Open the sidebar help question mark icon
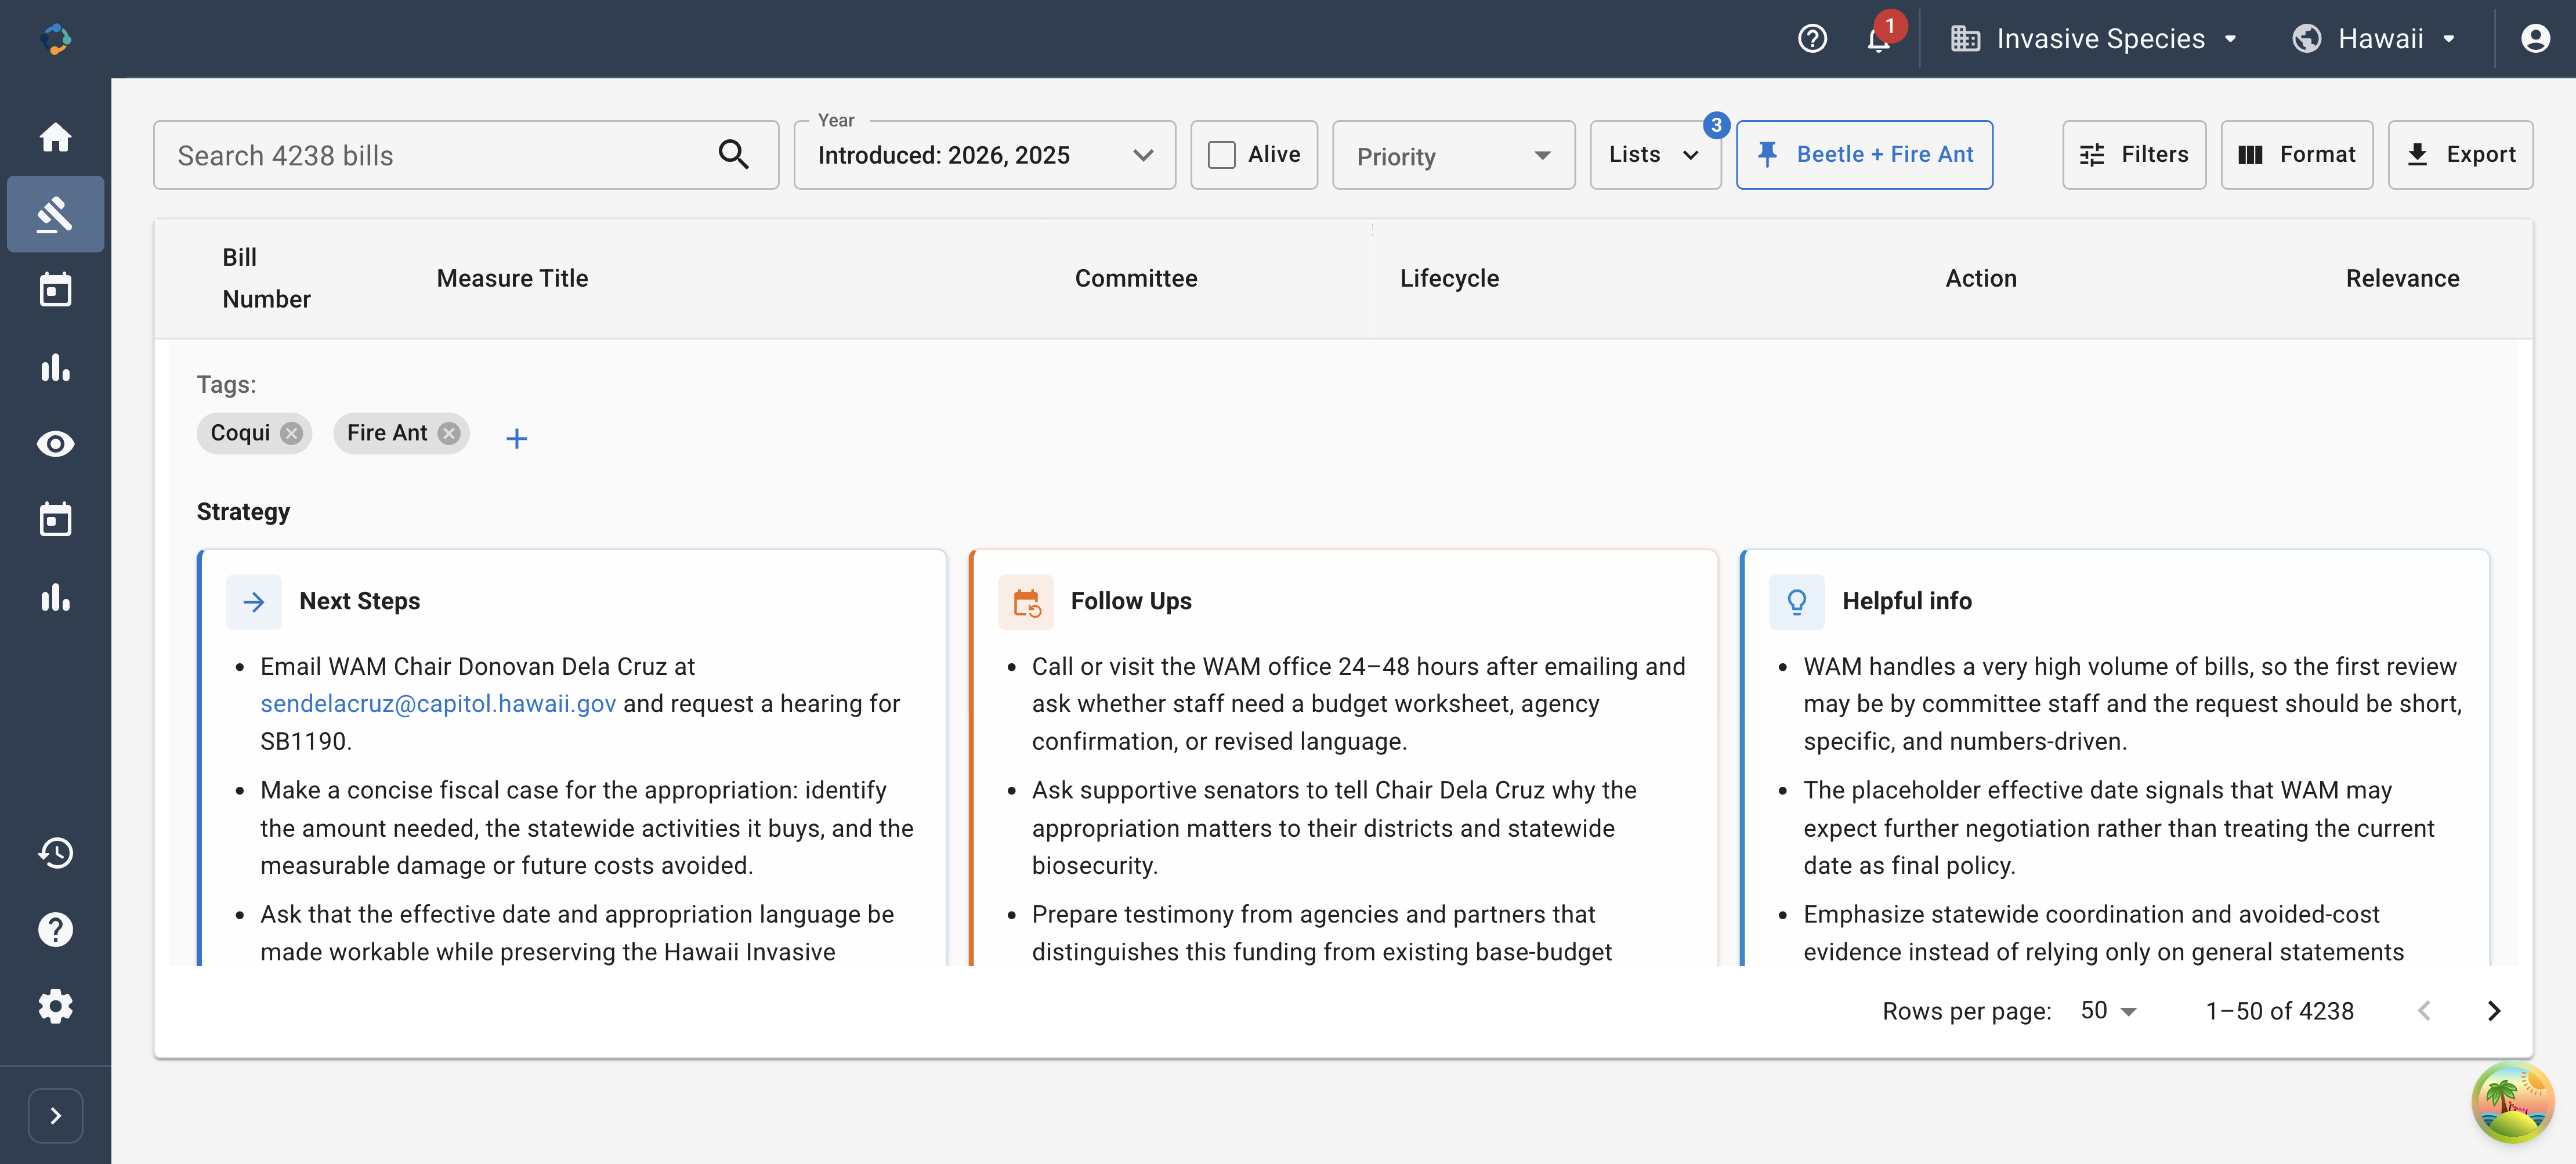Image resolution: width=2576 pixels, height=1164 pixels. tap(55, 930)
